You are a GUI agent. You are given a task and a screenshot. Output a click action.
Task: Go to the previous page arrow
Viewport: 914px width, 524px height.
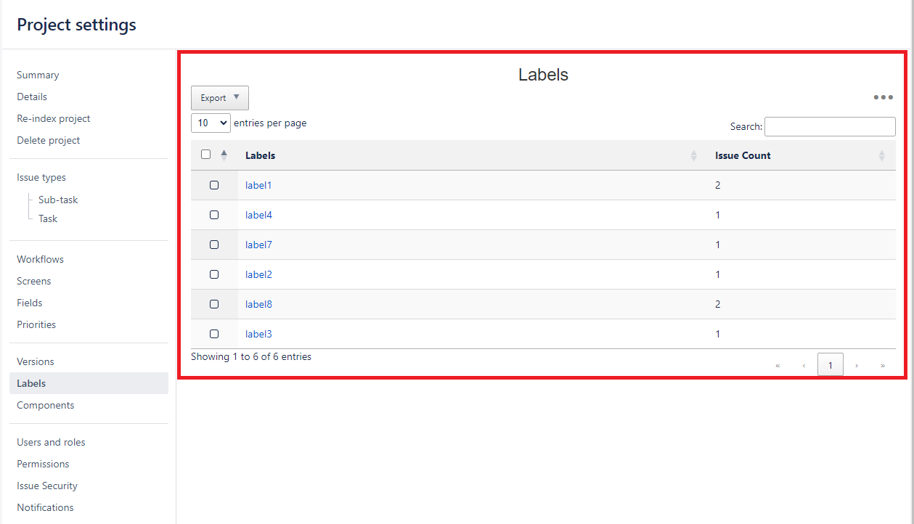click(804, 365)
